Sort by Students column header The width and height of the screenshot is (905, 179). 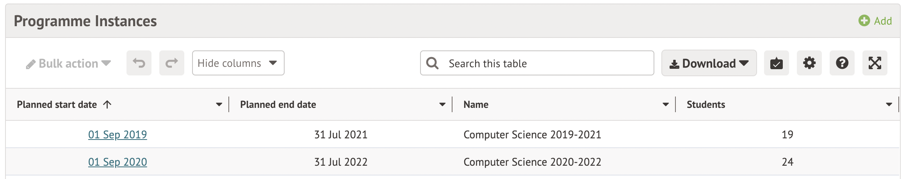705,104
